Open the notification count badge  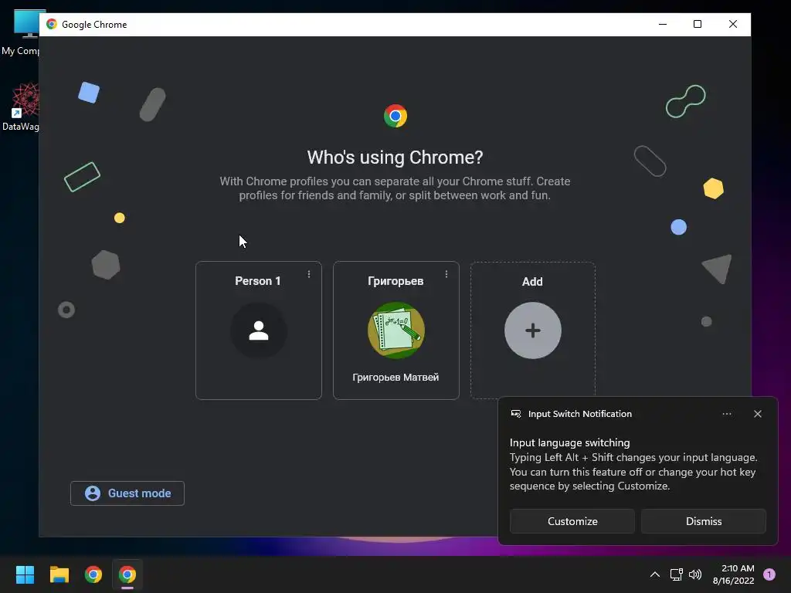769,574
